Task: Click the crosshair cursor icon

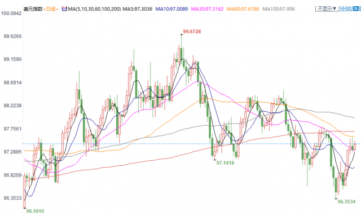Action: tap(343, 9)
